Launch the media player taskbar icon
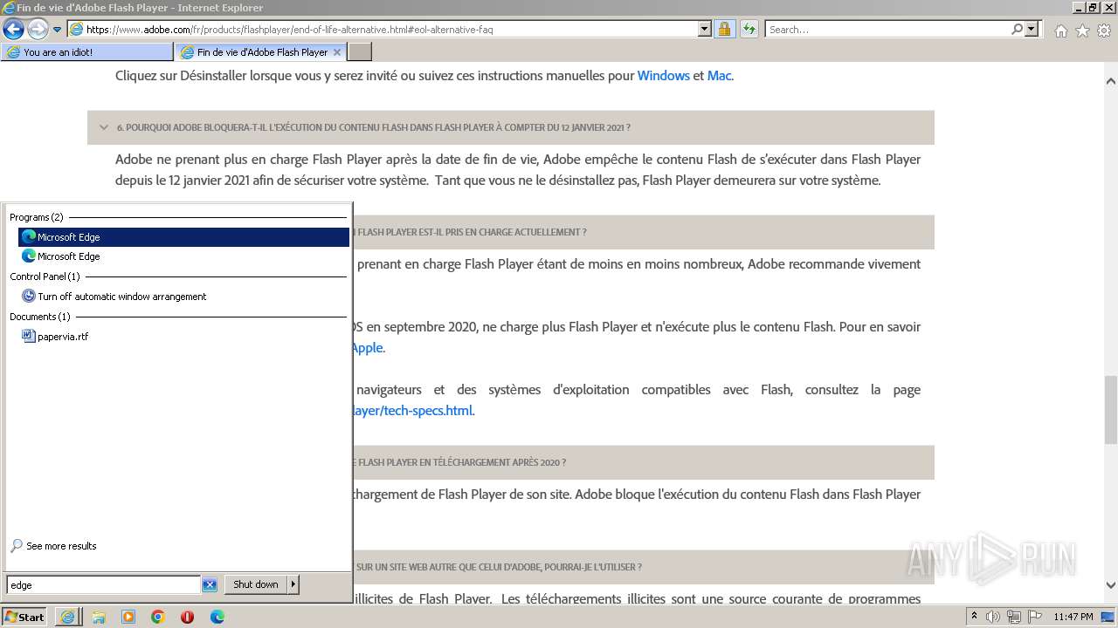The height and width of the screenshot is (628, 1118). 128,617
